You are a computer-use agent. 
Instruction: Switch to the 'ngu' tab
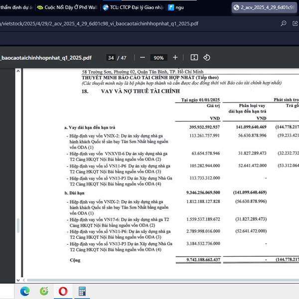[176, 7]
